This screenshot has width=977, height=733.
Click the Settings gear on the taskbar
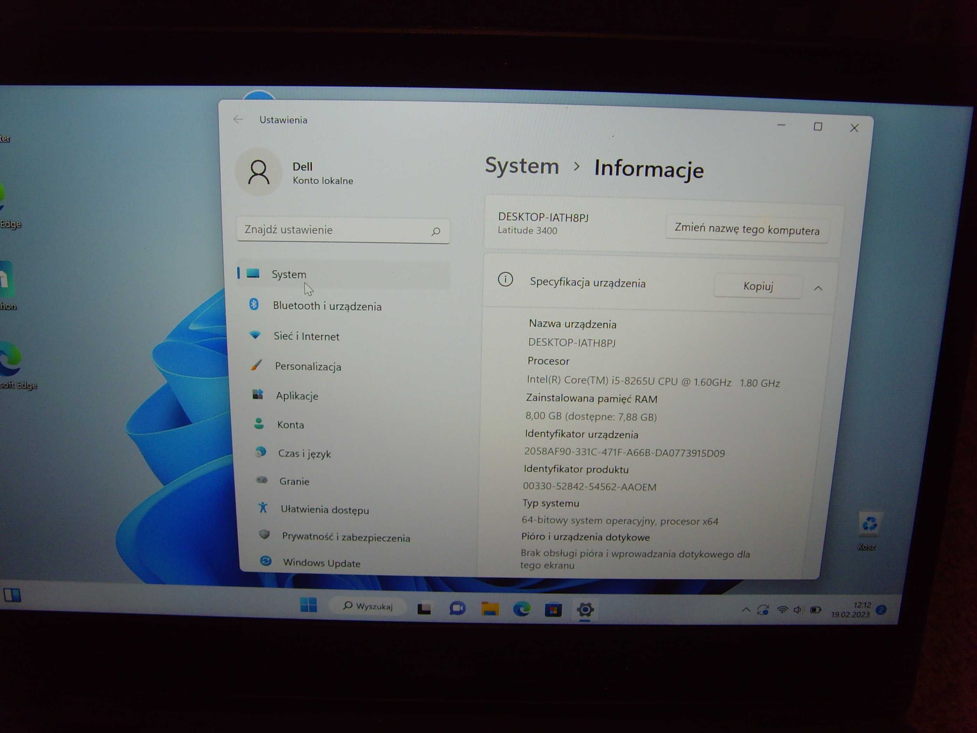point(585,610)
